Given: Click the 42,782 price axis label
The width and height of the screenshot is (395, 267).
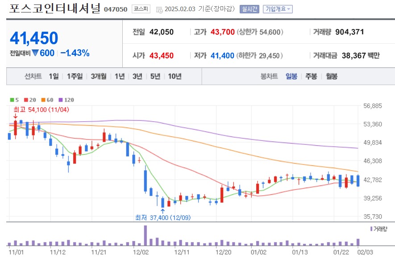Looking at the screenshot, I should (x=373, y=180).
